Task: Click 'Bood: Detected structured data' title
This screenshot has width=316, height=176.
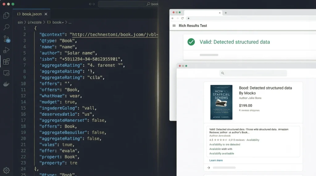Action: 265,88
